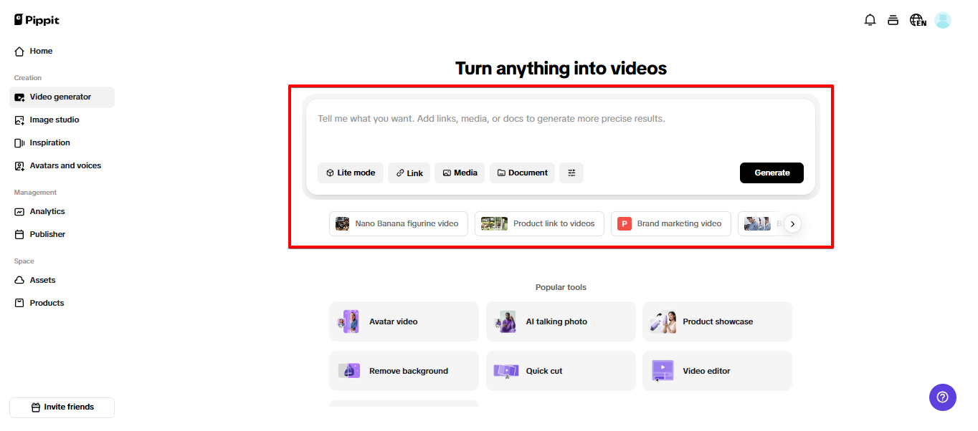Open the Assets library
This screenshot has height=431, width=978.
(41, 280)
